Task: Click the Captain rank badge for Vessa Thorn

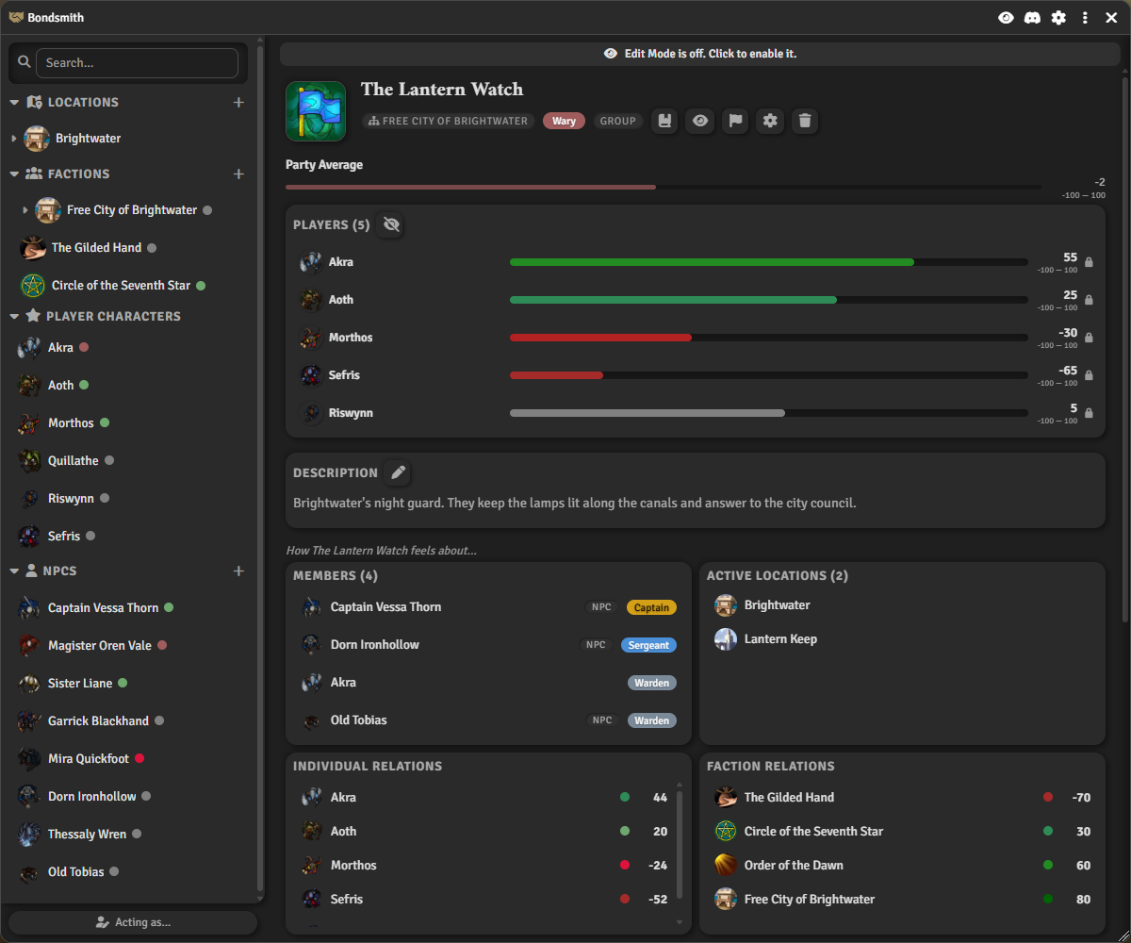Action: point(651,607)
